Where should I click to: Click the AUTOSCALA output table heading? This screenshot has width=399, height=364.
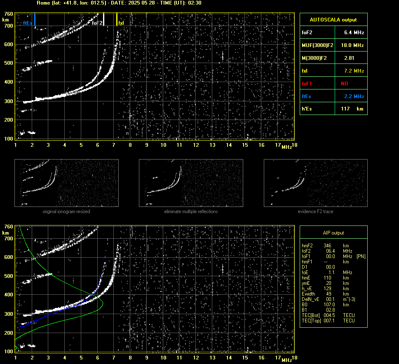[333, 20]
